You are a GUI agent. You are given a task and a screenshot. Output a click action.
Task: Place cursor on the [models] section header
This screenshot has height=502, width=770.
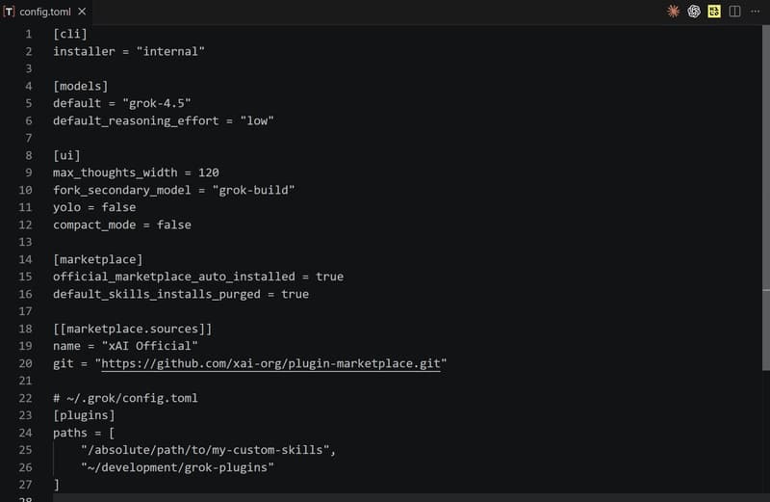(81, 86)
